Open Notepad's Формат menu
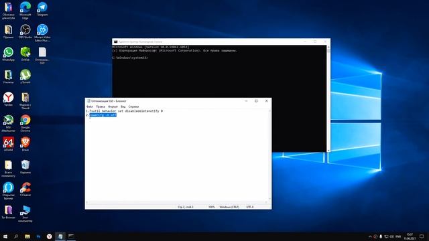 113,106
